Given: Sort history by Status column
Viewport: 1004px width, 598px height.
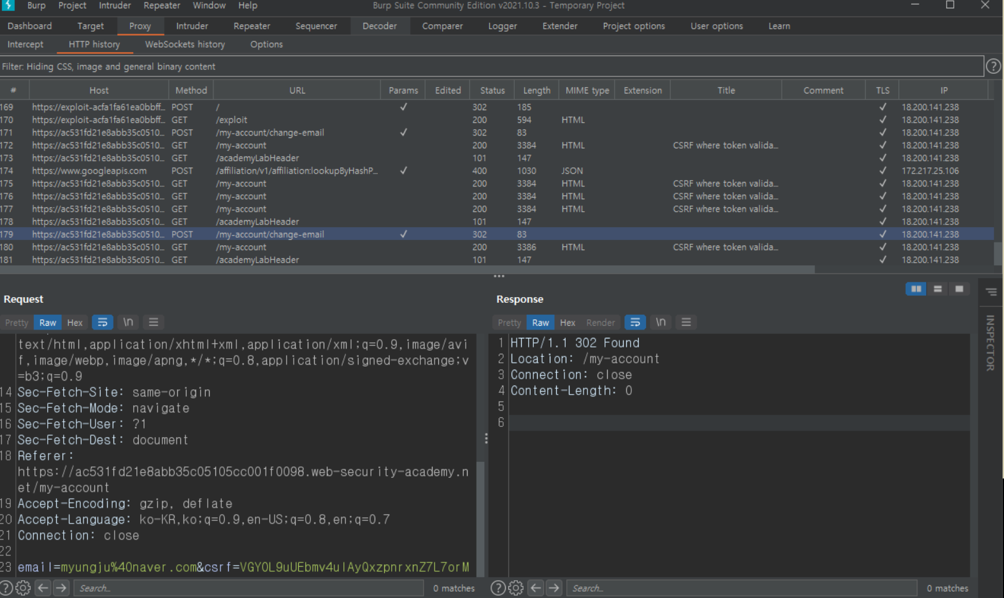Looking at the screenshot, I should tap(492, 90).
